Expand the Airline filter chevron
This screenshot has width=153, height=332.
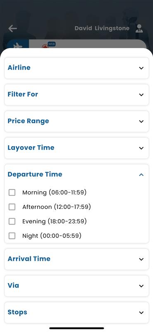tap(141, 68)
